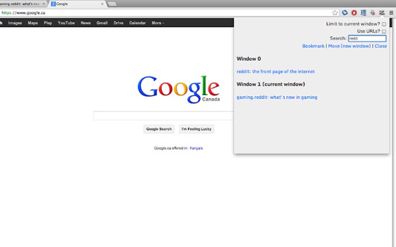The width and height of the screenshot is (396, 247).
Task: Open the tab switcher extension popup icon
Action: coord(381,12)
